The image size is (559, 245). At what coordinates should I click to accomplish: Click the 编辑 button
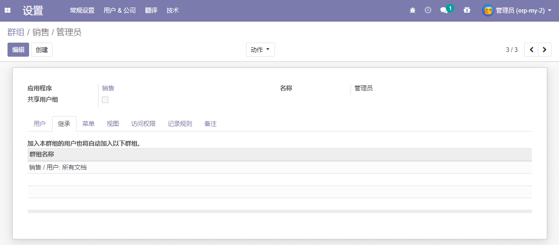pyautogui.click(x=18, y=50)
